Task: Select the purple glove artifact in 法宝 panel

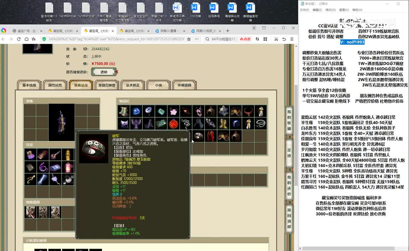Action: pos(30,155)
